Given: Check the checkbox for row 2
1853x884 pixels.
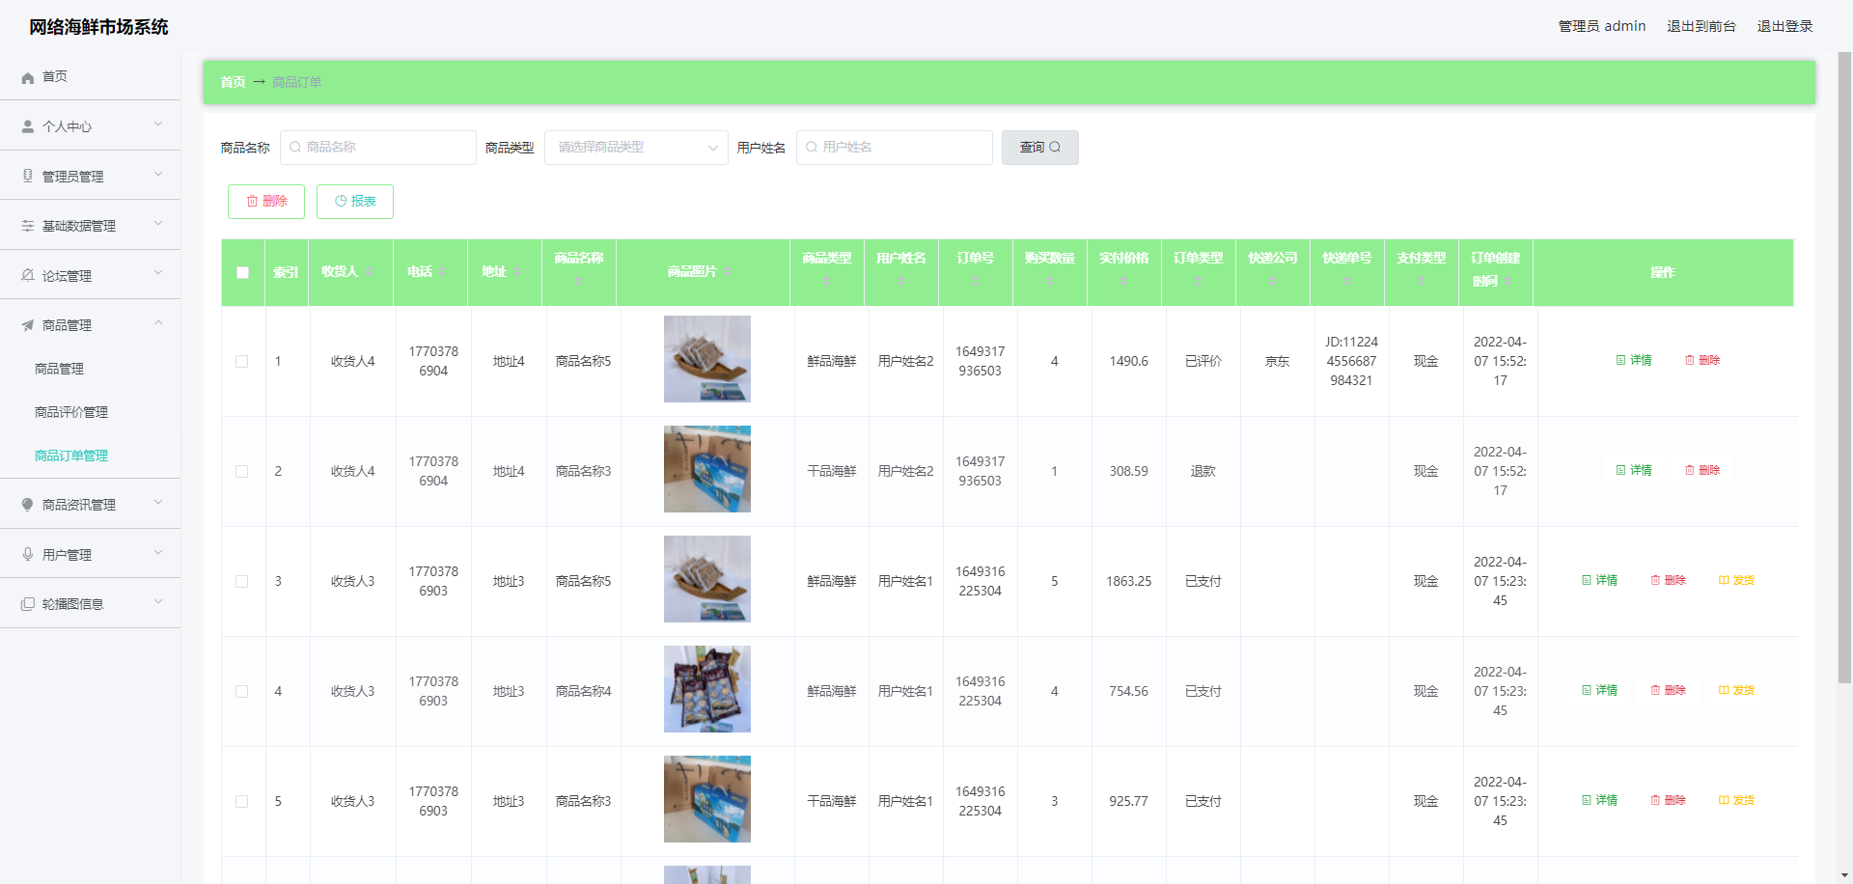Looking at the screenshot, I should (x=242, y=471).
